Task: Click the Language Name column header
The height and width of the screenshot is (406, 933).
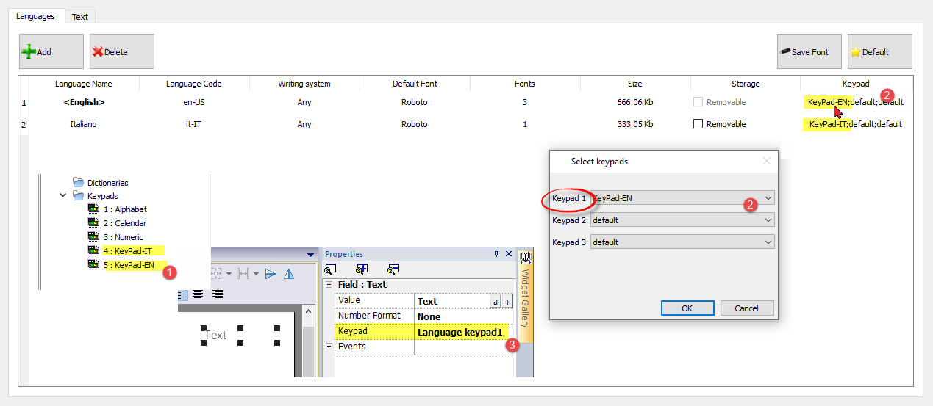Action: (x=83, y=84)
